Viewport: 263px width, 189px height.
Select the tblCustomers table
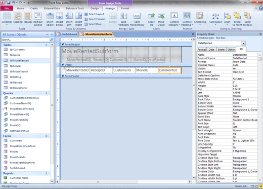tap(26, 50)
